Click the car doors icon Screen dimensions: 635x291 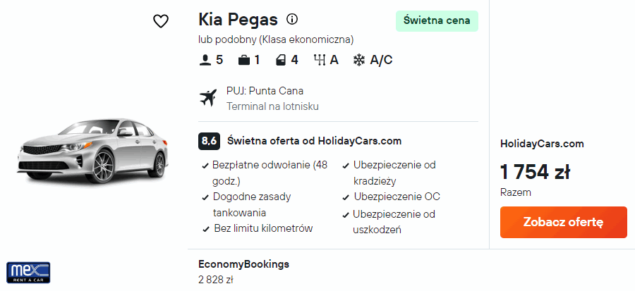[x=282, y=60]
